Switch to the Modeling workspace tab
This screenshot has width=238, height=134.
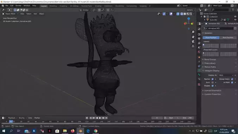coord(53,6)
